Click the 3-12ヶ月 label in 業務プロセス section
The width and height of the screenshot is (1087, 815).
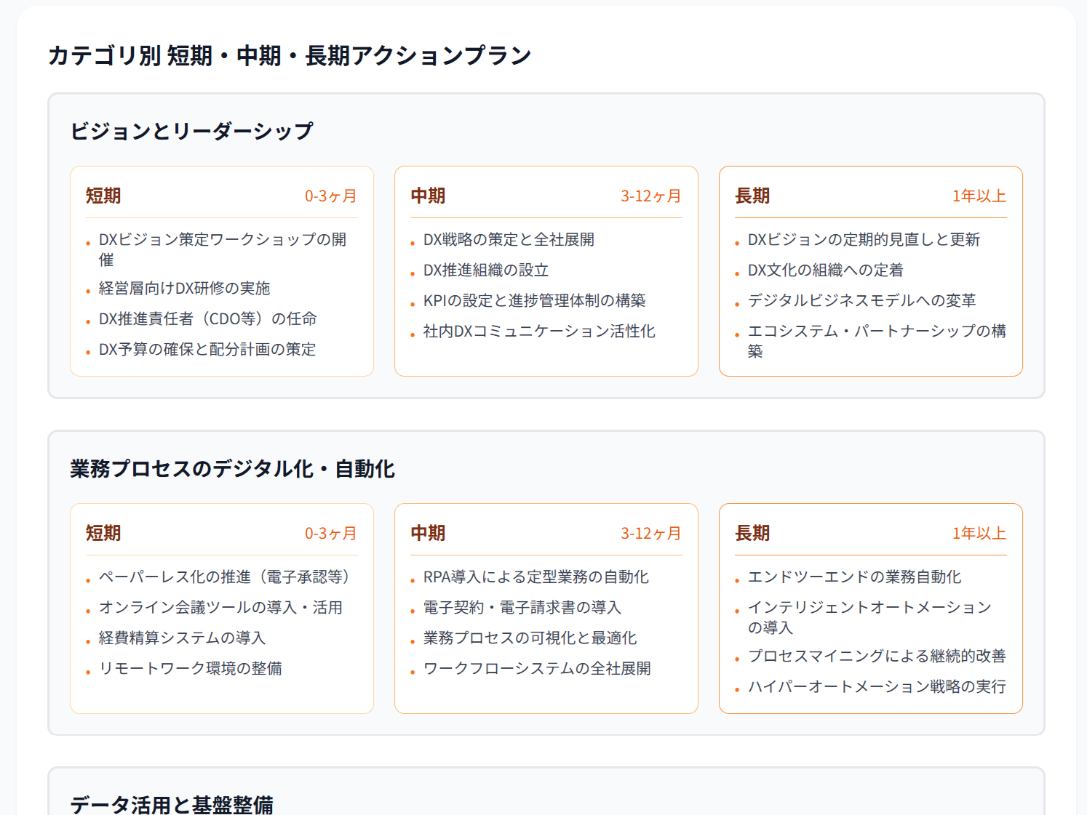pos(650,533)
